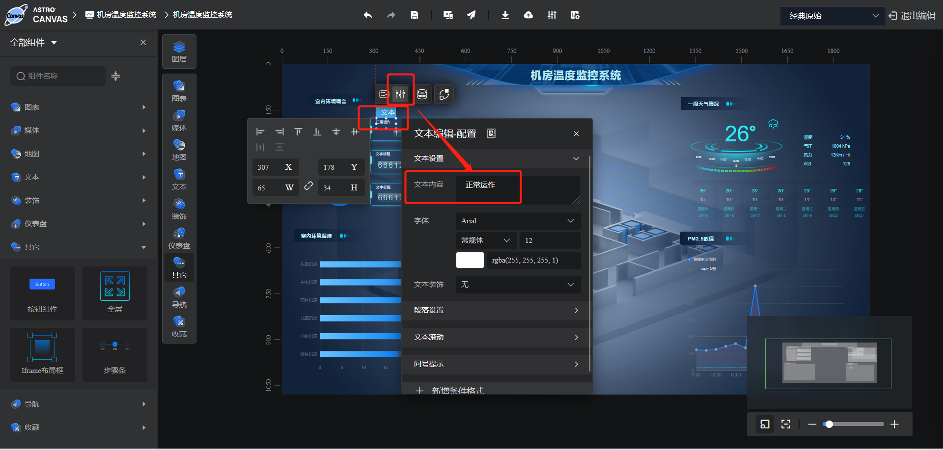Expand the 仪表盘 category in the component list
This screenshot has height=450, width=943.
(x=79, y=224)
